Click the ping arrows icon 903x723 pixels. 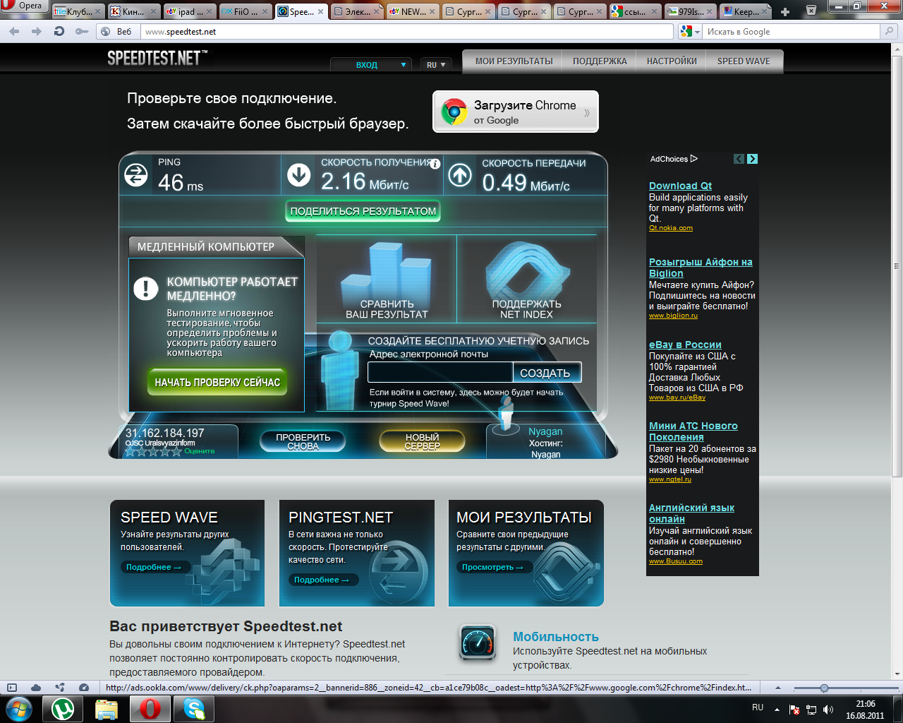[135, 174]
